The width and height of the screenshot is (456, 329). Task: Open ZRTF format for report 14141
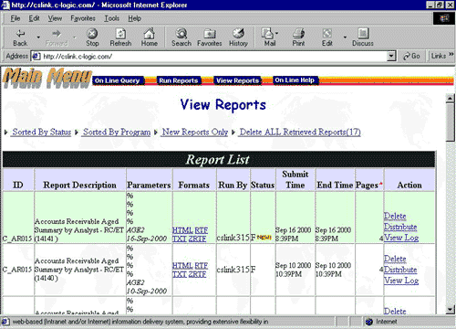tap(197, 239)
